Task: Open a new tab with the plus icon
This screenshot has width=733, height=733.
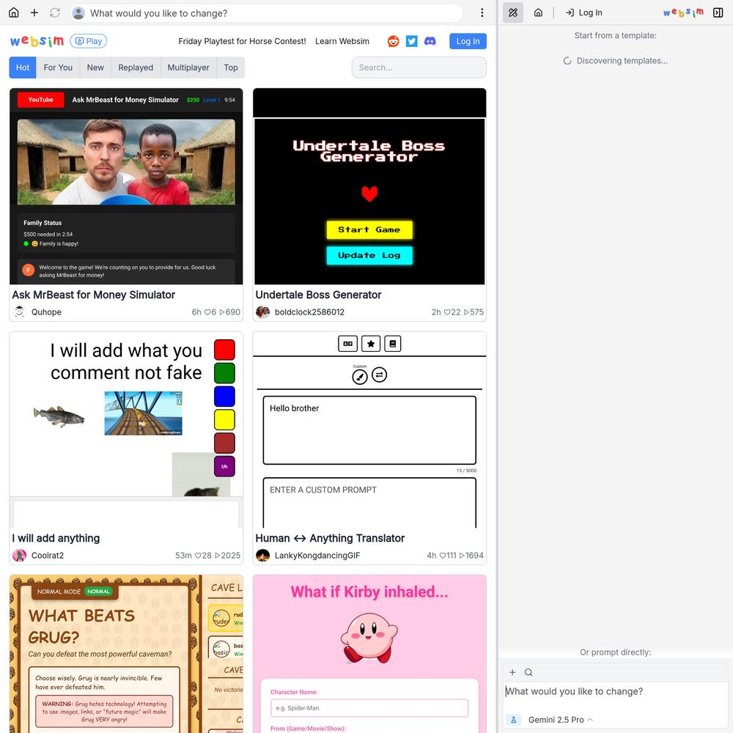Action: pos(34,12)
